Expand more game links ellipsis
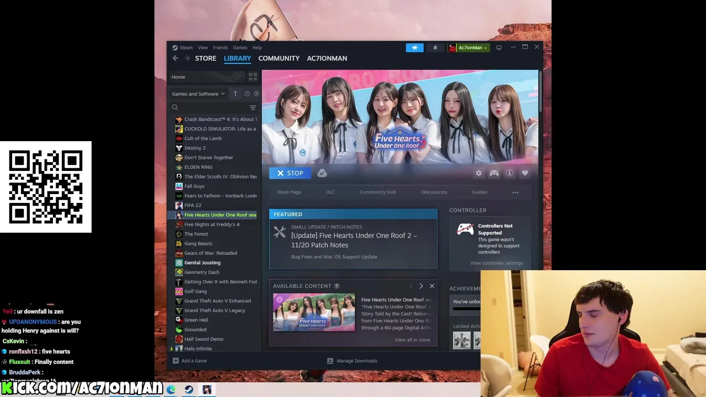706x397 pixels. click(515, 192)
